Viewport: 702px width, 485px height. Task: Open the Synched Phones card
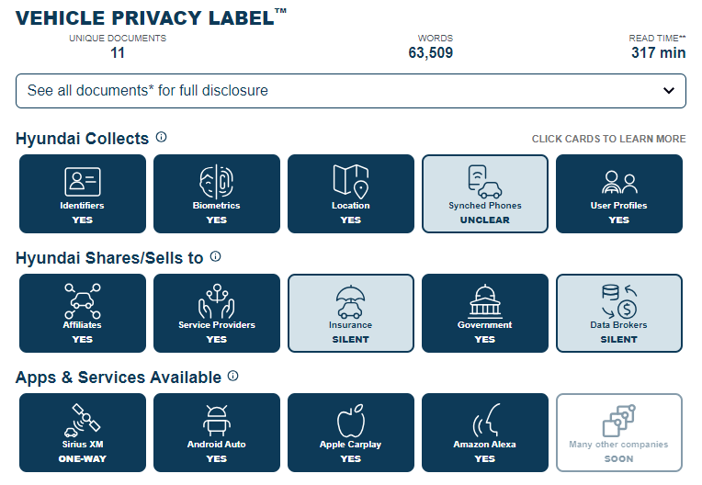point(485,194)
